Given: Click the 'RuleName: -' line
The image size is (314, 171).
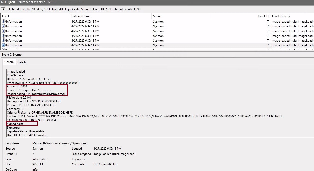Looking at the screenshot, I should click(x=15, y=75).
